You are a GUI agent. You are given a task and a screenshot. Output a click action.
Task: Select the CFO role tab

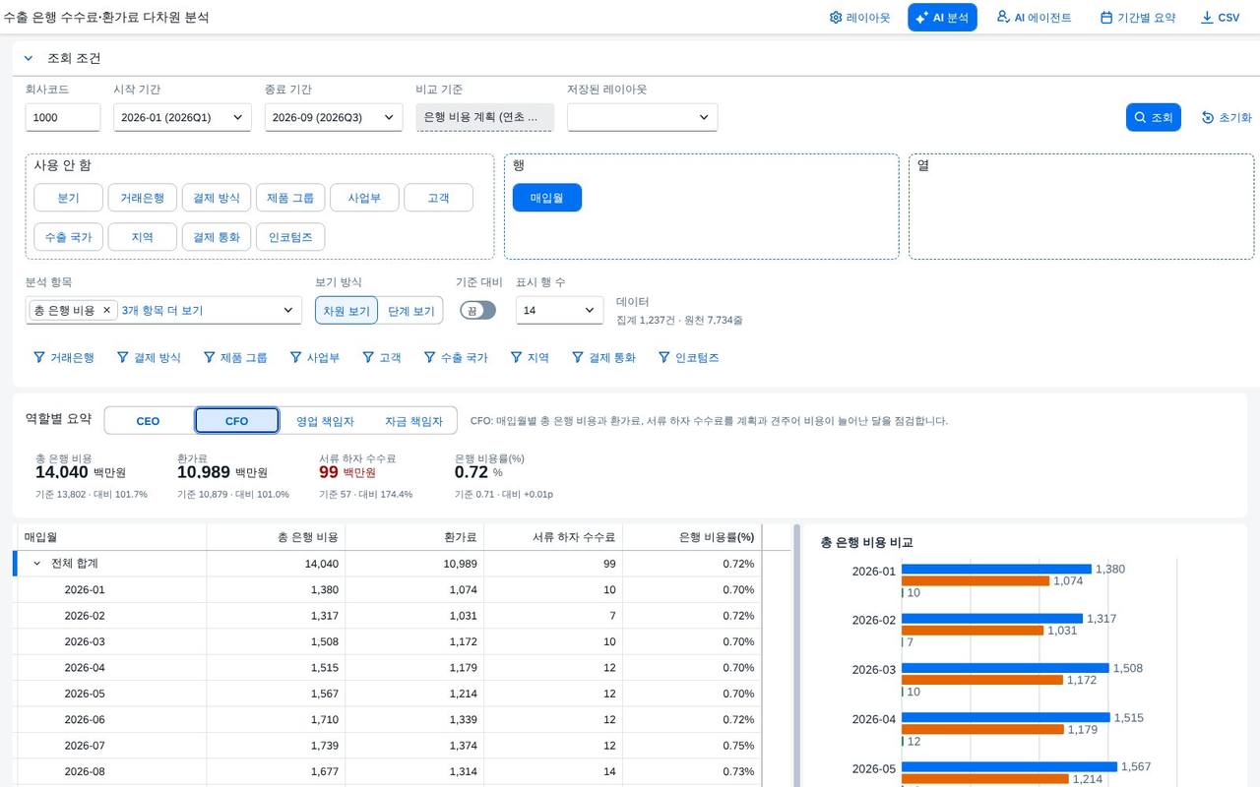[x=236, y=421]
